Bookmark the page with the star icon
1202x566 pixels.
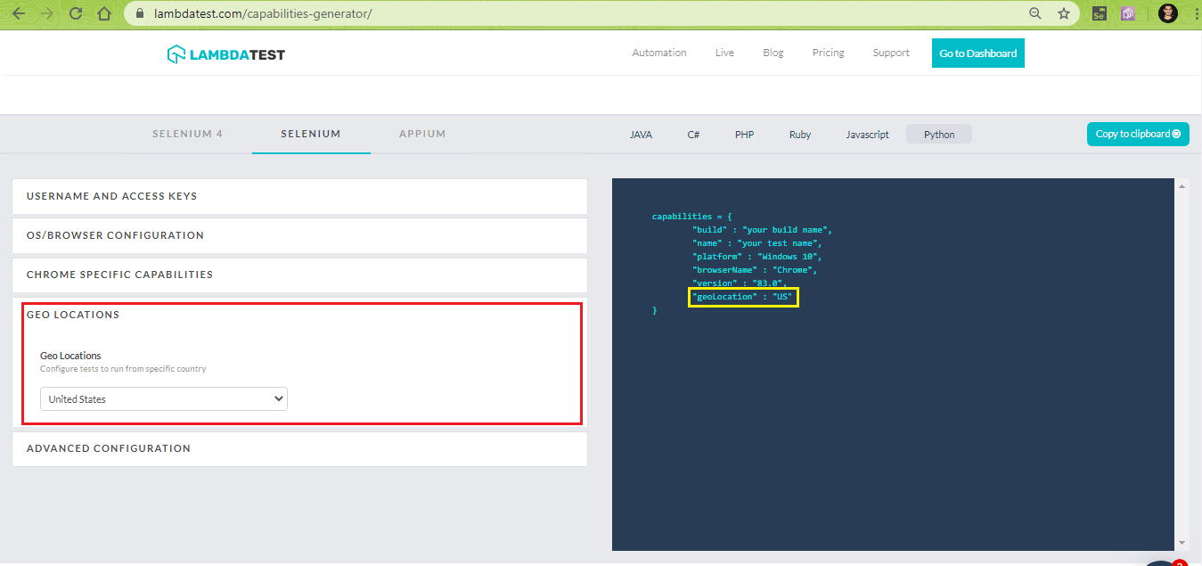(1061, 13)
